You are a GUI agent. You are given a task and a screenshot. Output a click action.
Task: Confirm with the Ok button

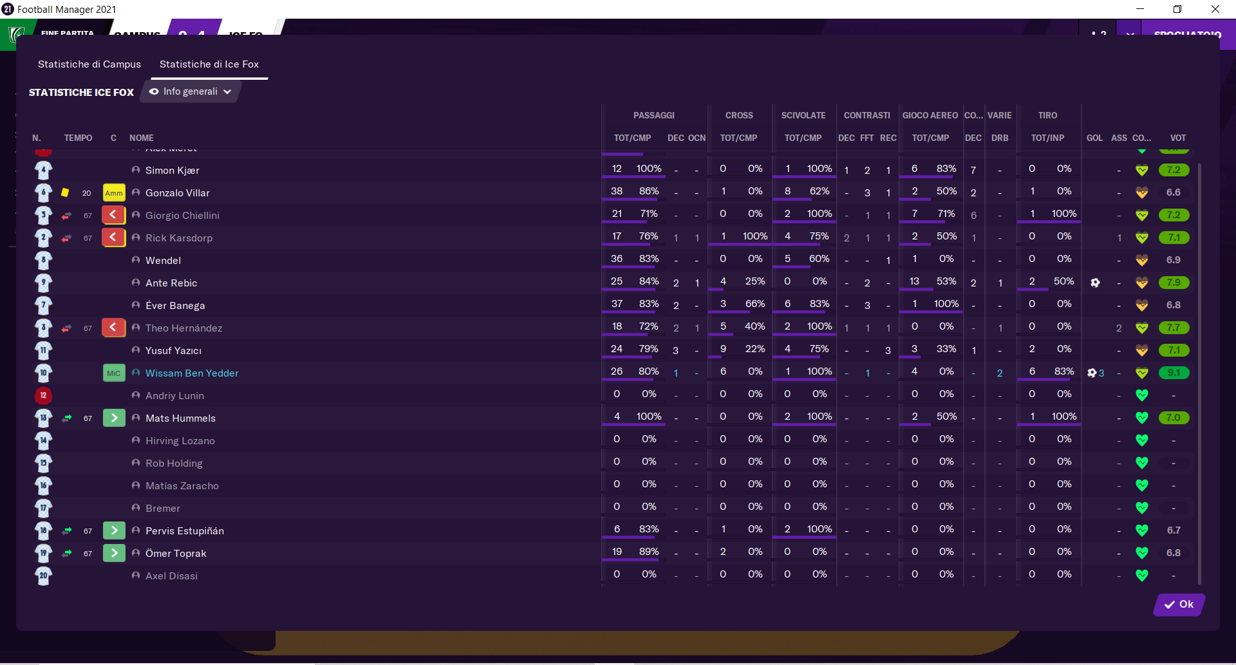[1179, 604]
